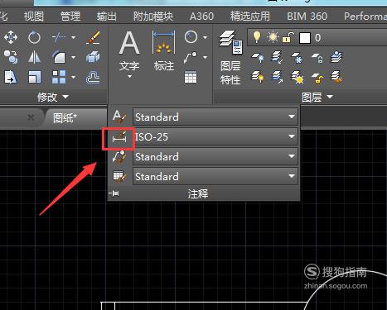This screenshot has height=310, width=387.
Task: Open the 精选应用 ribbon tab
Action: point(250,17)
